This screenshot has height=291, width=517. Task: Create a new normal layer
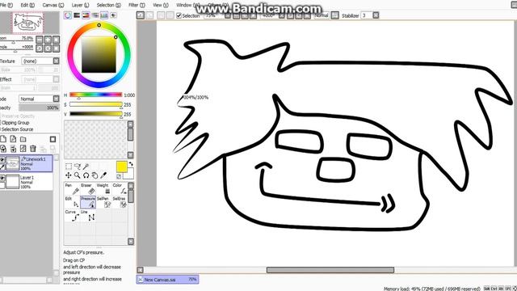pyautogui.click(x=3, y=139)
